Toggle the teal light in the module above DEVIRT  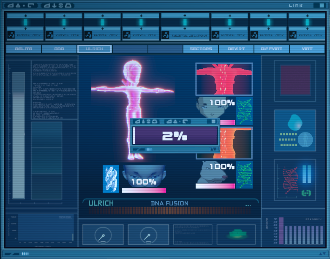[230, 22]
